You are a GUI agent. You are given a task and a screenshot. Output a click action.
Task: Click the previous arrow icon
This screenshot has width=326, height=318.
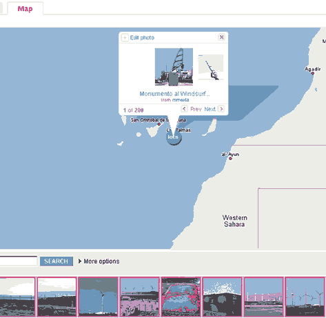click(184, 109)
